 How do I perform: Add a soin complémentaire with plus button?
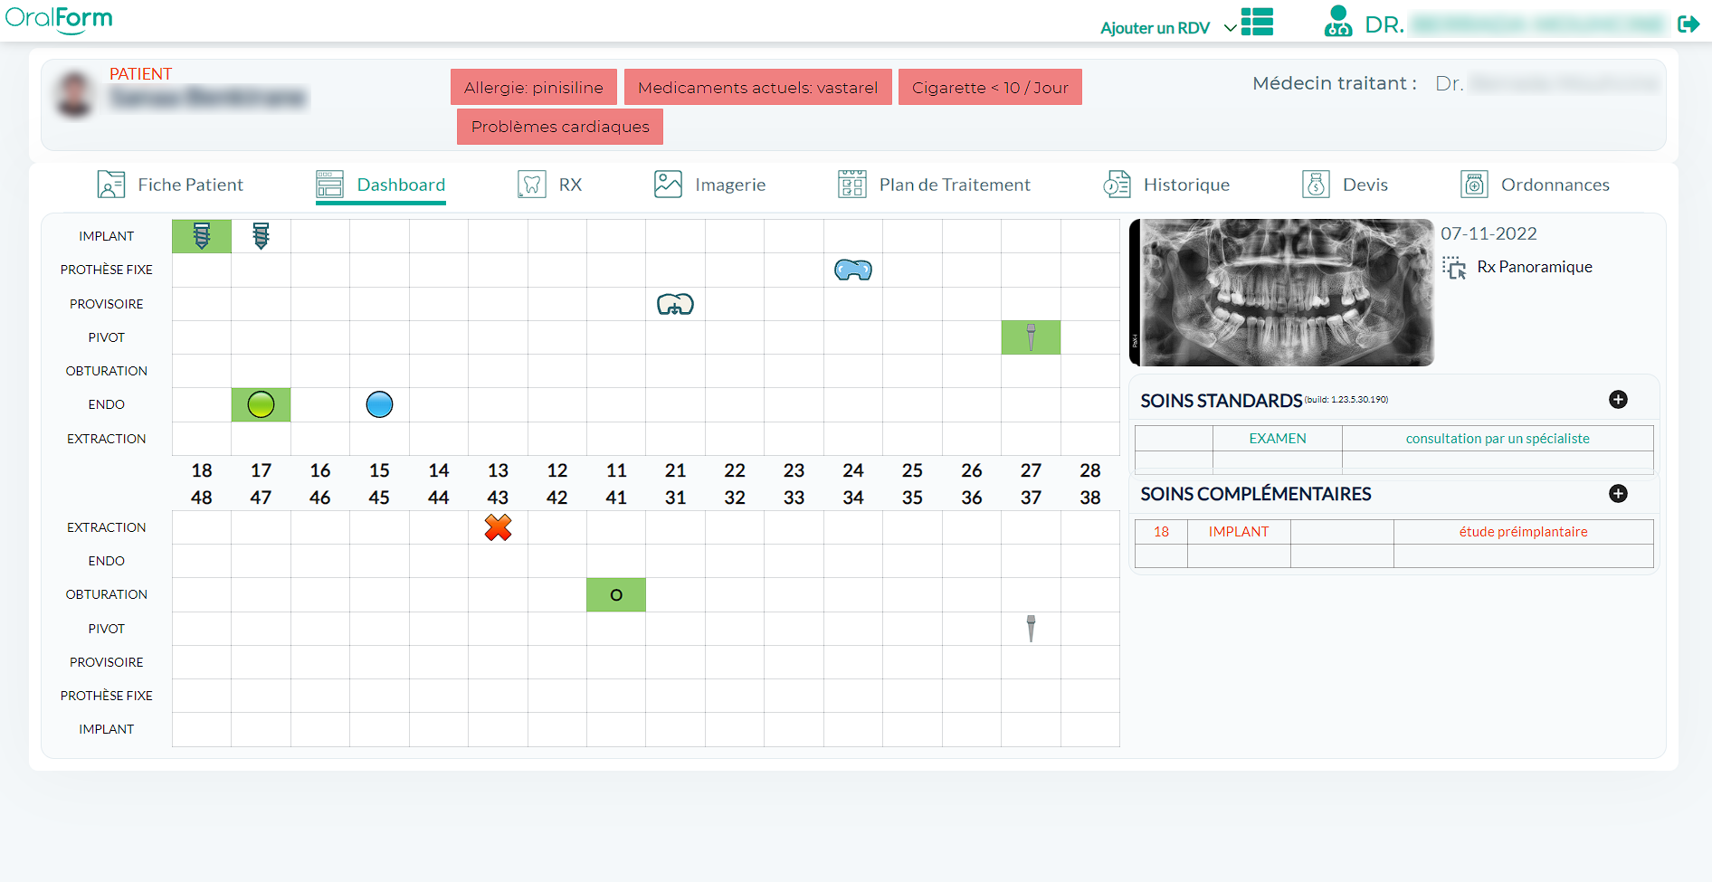1618,494
